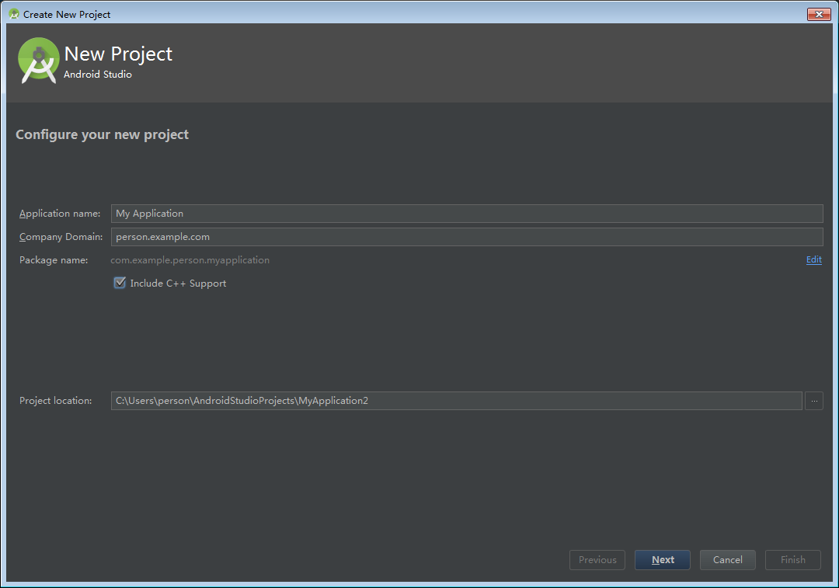Image resolution: width=839 pixels, height=588 pixels.
Task: Click the com.example.person.myapplication package text
Action: pos(190,259)
